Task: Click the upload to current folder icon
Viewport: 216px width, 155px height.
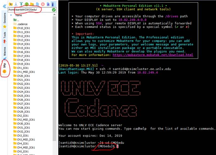Action: (21, 4)
